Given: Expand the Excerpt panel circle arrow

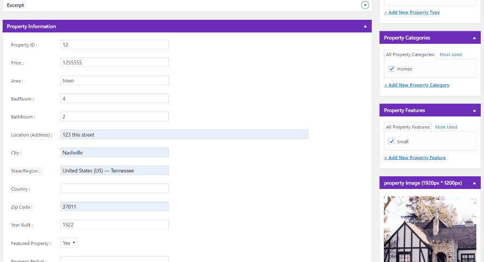Looking at the screenshot, I should pyautogui.click(x=365, y=5).
